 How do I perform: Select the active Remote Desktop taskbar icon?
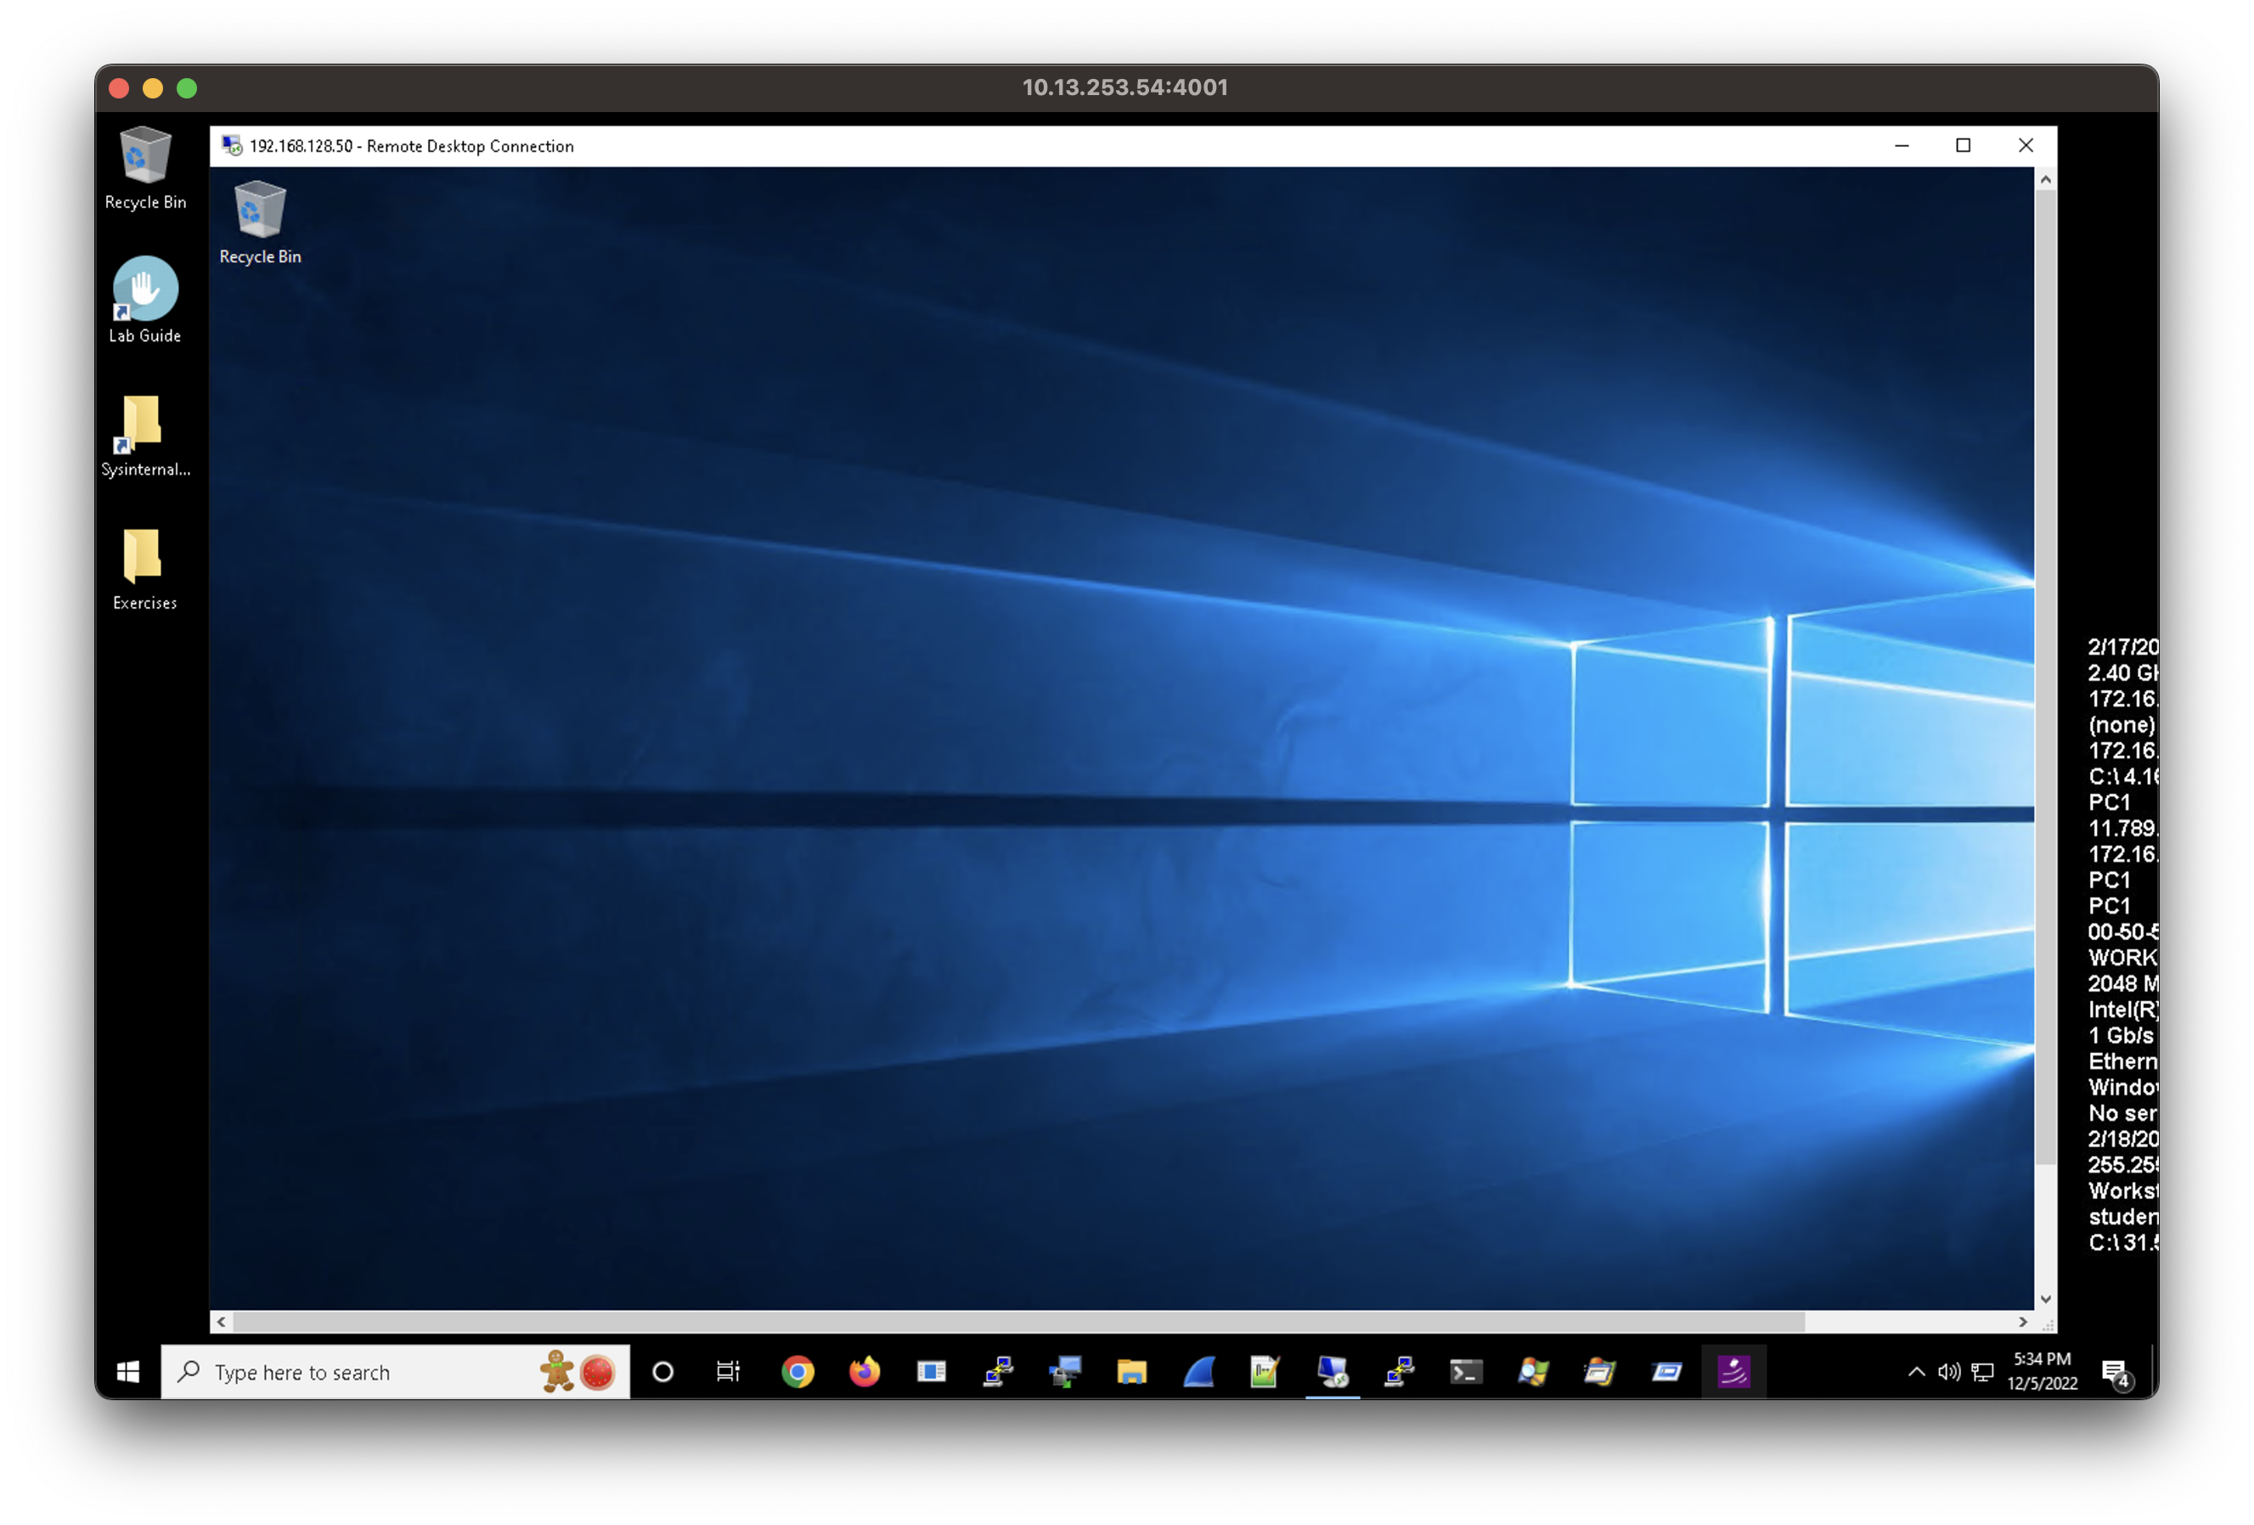click(x=1333, y=1370)
